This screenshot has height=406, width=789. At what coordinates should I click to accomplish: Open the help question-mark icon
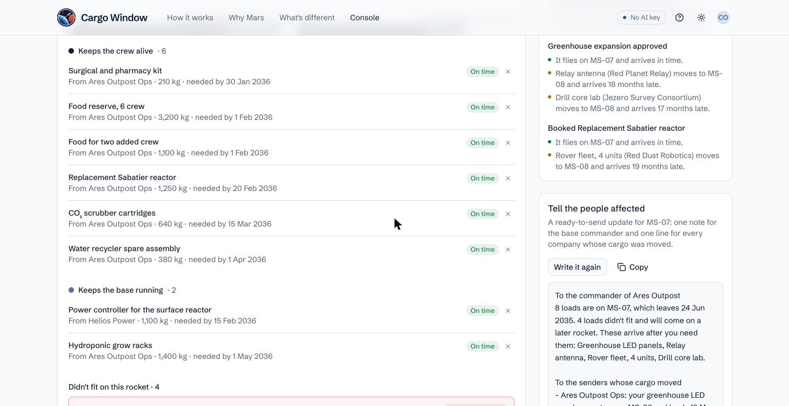point(679,18)
